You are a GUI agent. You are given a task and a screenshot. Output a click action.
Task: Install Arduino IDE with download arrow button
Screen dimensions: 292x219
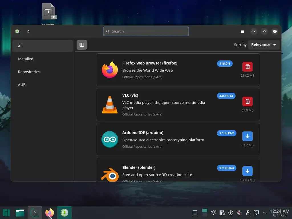tap(247, 136)
